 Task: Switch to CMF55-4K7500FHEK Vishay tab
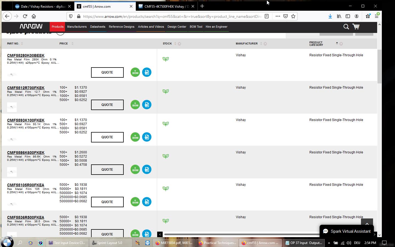[167, 6]
